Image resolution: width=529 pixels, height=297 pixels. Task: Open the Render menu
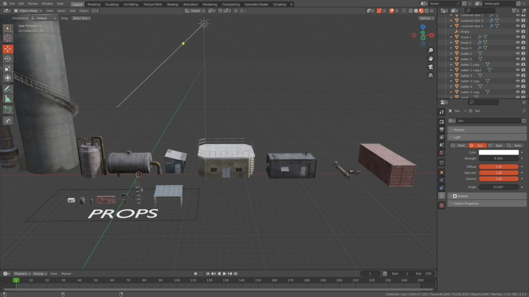(x=33, y=4)
